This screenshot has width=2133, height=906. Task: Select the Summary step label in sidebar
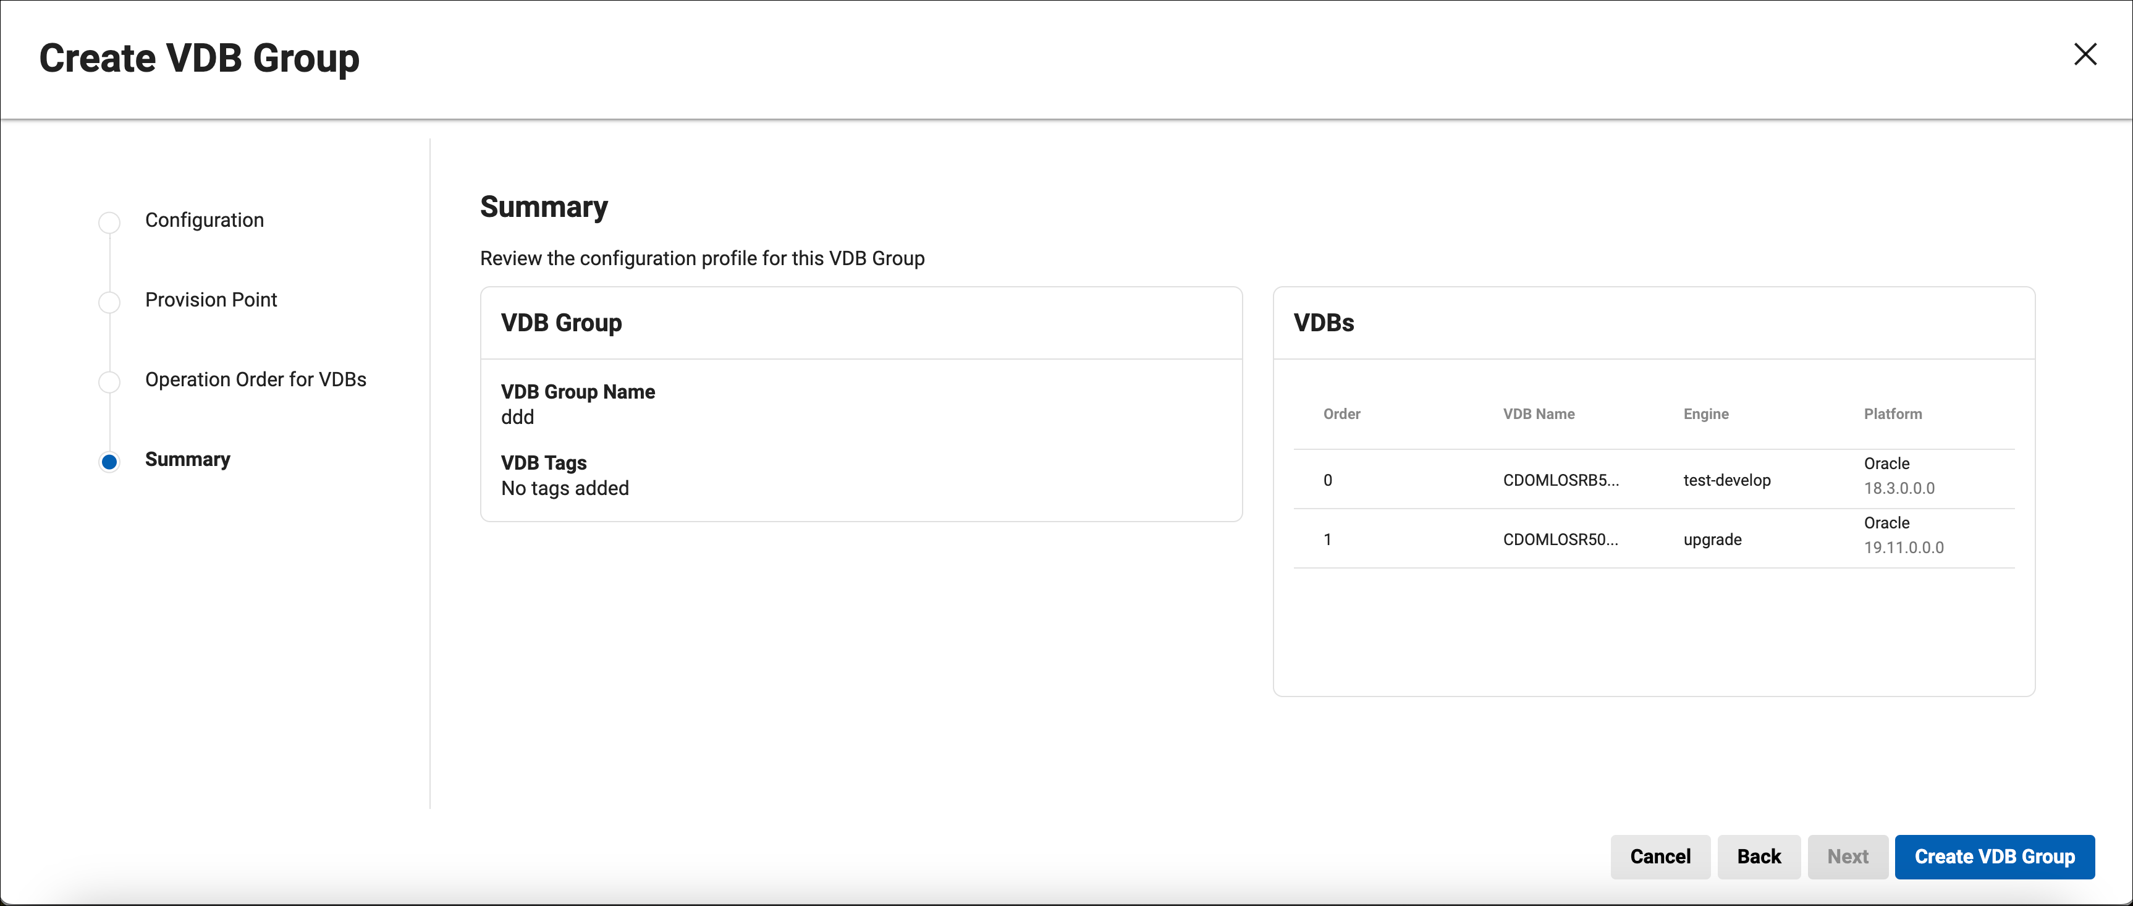coord(187,460)
